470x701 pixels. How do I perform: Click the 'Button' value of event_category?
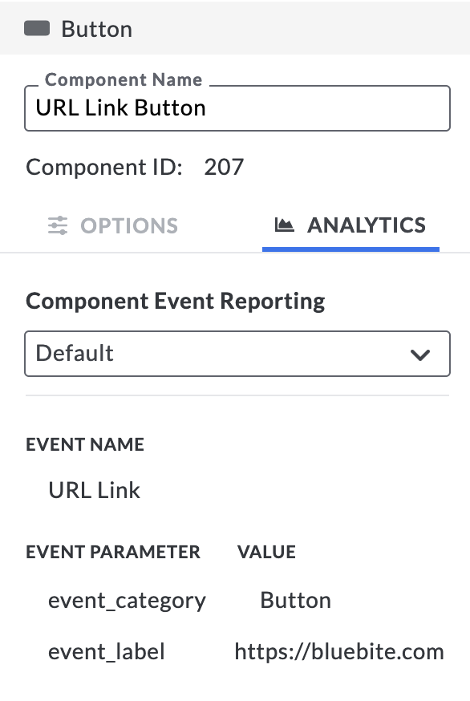point(296,600)
